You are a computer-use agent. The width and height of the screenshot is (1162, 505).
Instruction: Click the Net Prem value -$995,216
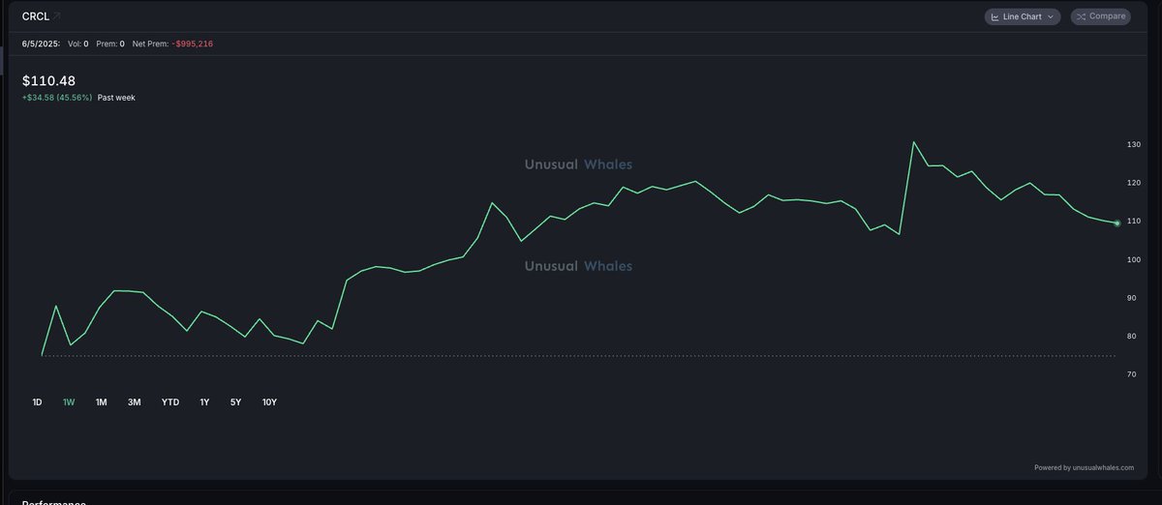pos(192,44)
